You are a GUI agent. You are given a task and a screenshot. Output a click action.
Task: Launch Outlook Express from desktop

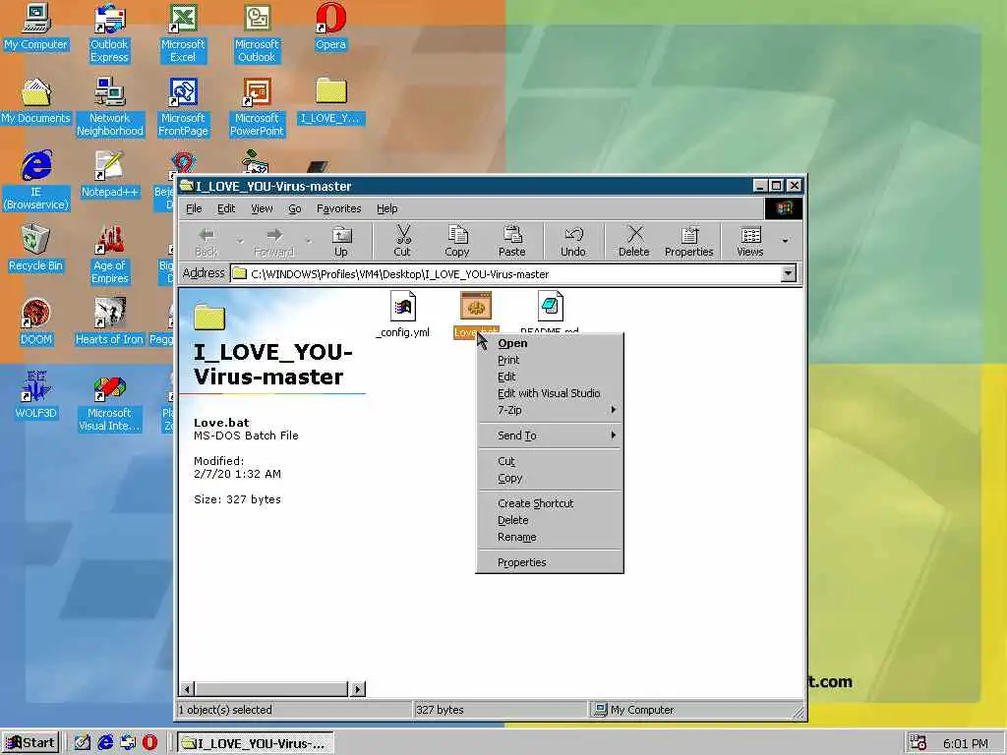pyautogui.click(x=109, y=33)
